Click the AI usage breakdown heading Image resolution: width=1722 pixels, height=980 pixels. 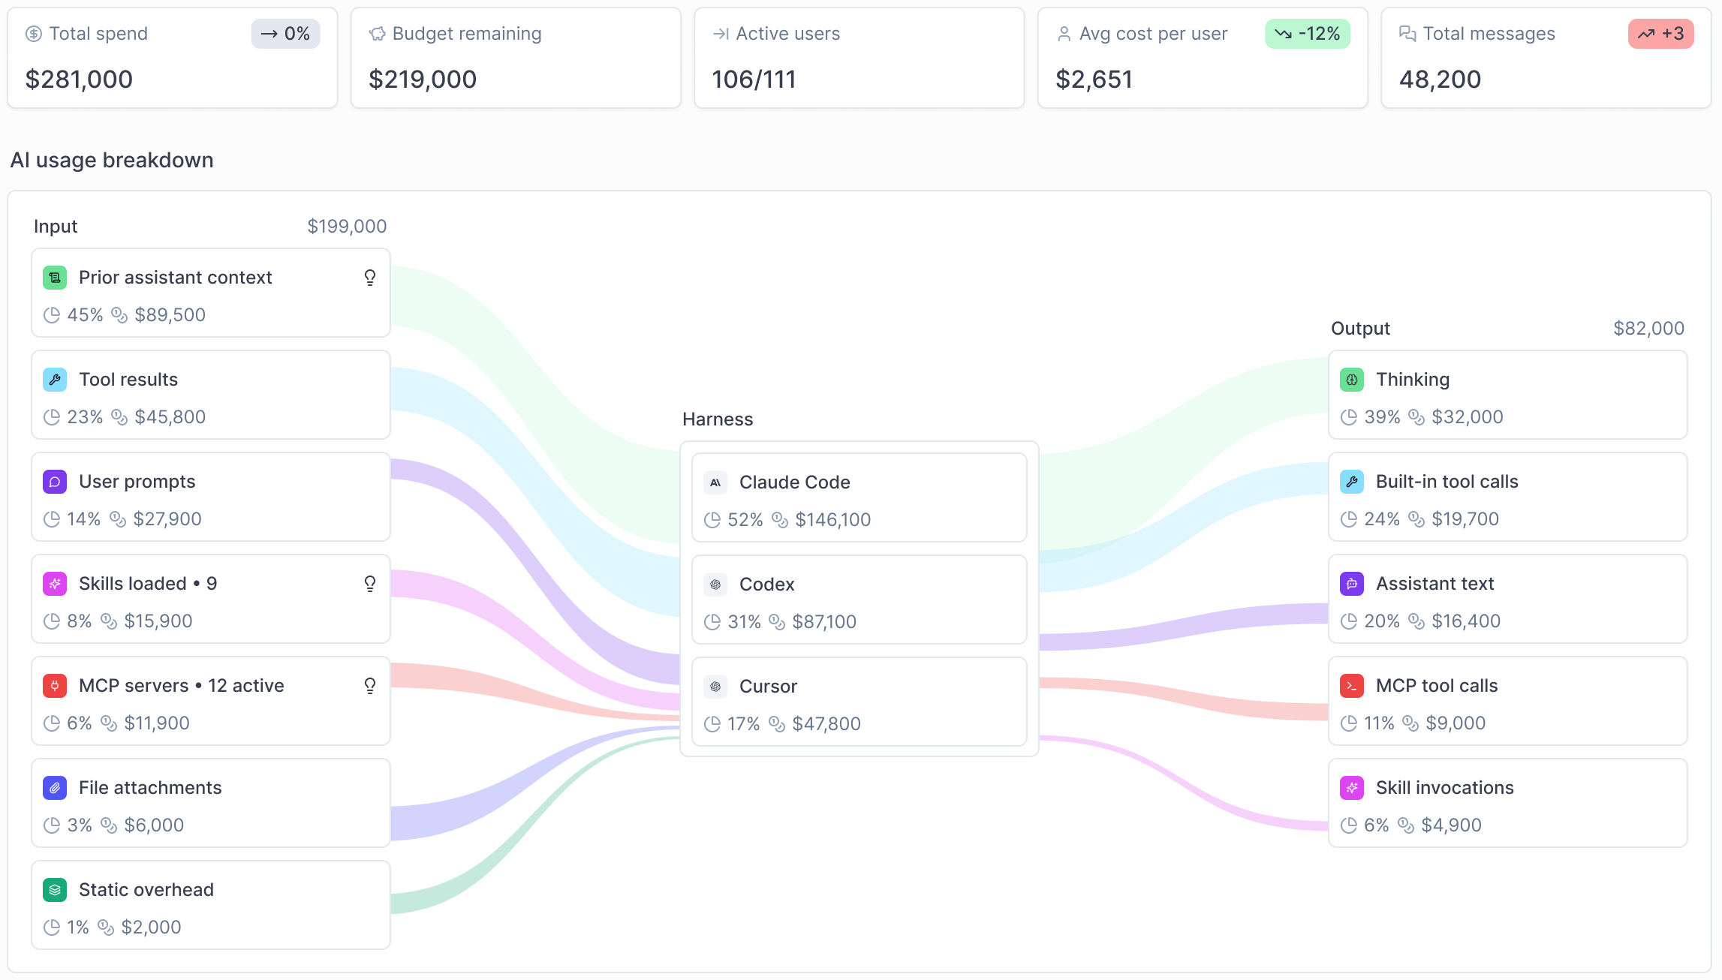click(112, 161)
